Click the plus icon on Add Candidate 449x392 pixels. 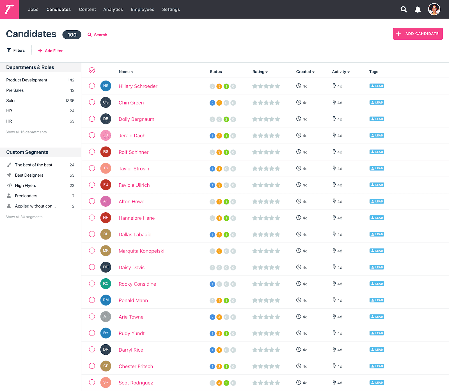point(398,34)
